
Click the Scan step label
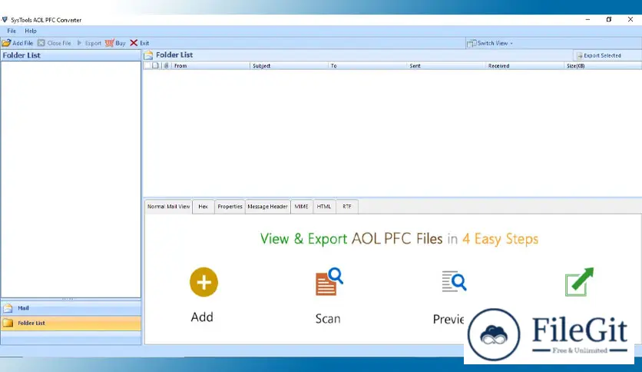(328, 319)
